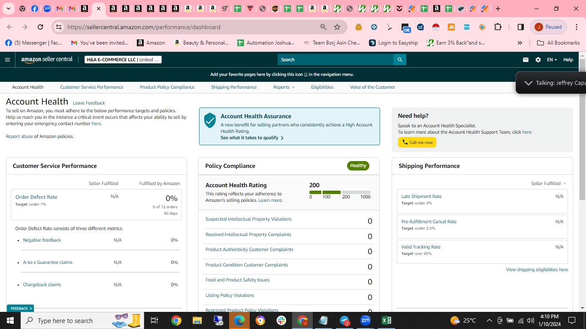Open the Login to Easyship bookmark
Screen dimensions: 586x329
pos(393,43)
